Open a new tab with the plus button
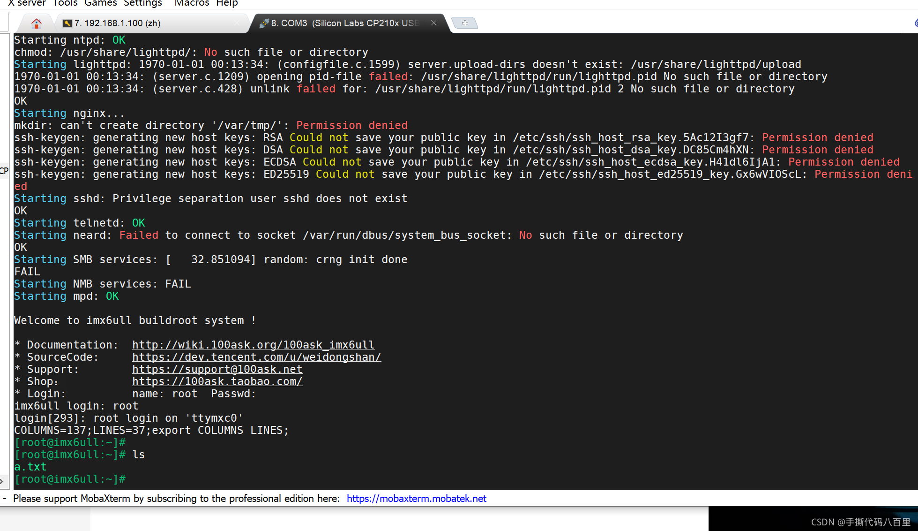 [x=465, y=23]
